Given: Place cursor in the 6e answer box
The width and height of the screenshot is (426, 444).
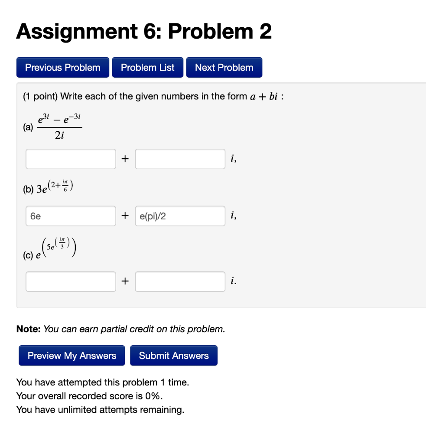Looking at the screenshot, I should 71,215.
